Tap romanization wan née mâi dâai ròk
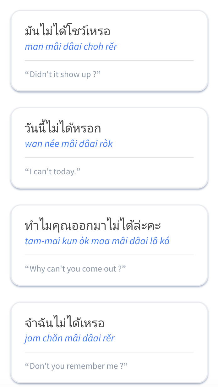 click(69, 144)
